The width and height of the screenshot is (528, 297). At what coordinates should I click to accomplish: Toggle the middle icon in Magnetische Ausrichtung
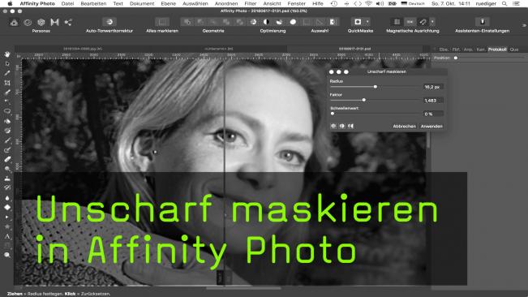410,22
